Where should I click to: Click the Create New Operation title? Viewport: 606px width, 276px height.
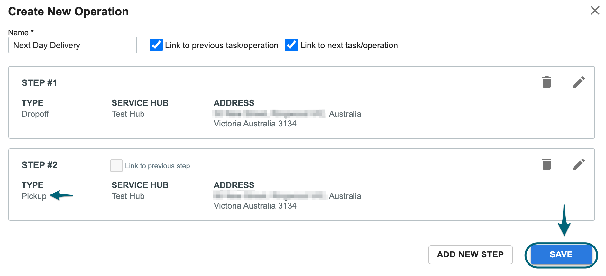[x=69, y=12]
